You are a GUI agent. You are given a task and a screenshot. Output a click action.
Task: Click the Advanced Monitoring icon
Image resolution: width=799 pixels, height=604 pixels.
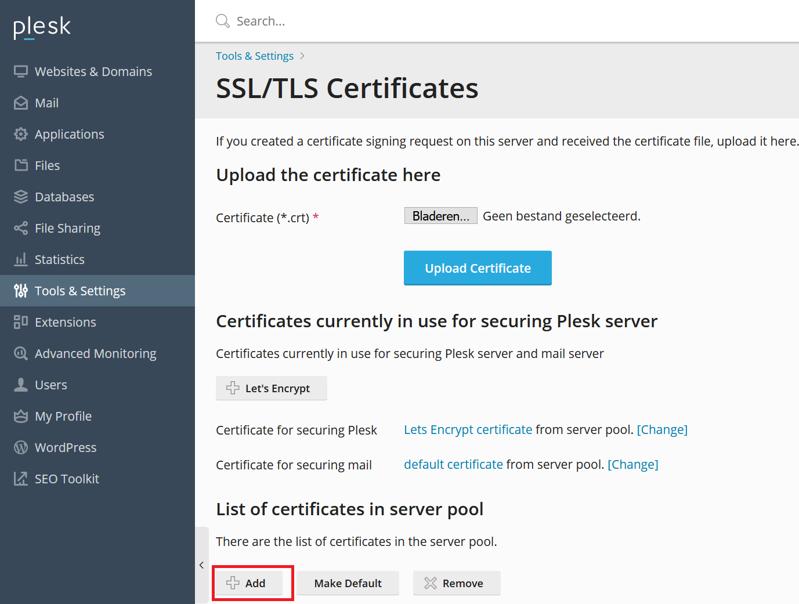click(21, 353)
